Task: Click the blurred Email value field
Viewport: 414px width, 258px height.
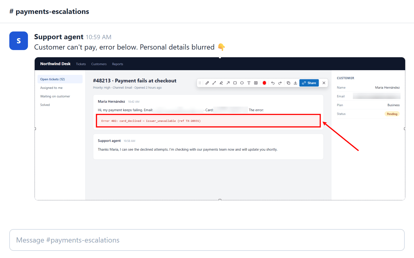Action: (x=377, y=96)
